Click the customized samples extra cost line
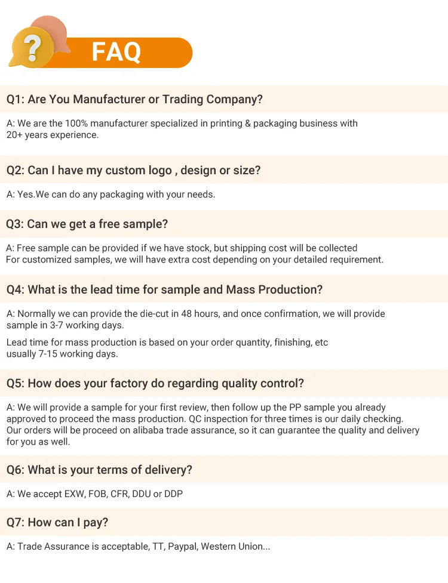448x583 pixels. pos(194,260)
